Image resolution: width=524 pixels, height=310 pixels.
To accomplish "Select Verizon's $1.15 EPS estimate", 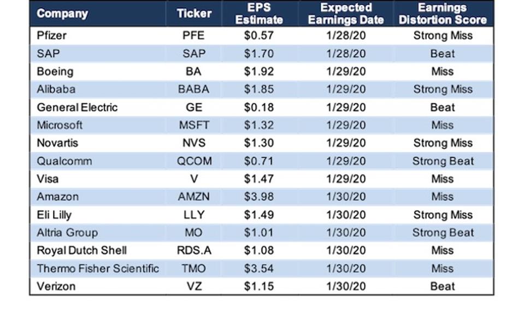I will tap(259, 286).
